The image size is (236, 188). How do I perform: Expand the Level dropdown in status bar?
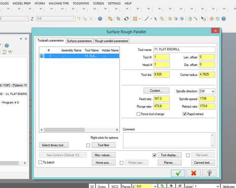pyautogui.click(x=217, y=186)
